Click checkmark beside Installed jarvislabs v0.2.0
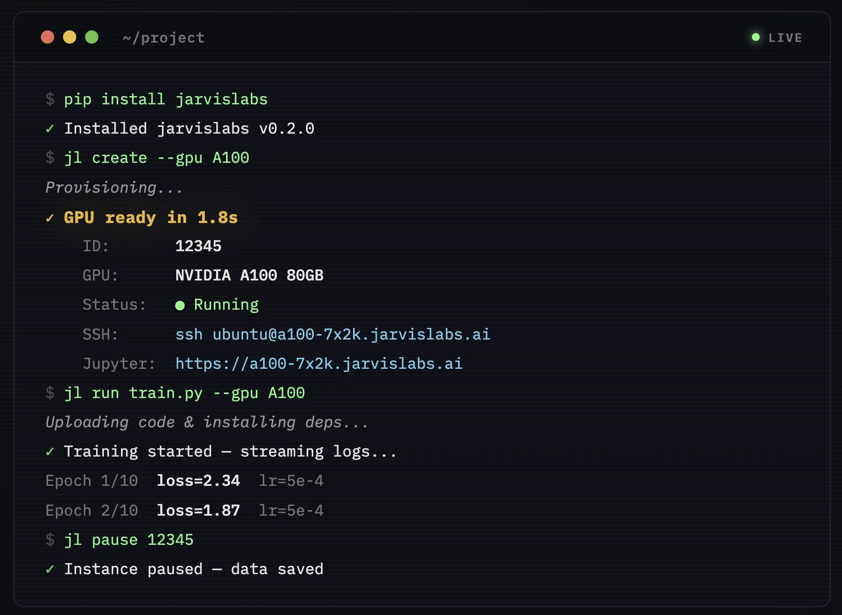The height and width of the screenshot is (615, 842). point(50,129)
